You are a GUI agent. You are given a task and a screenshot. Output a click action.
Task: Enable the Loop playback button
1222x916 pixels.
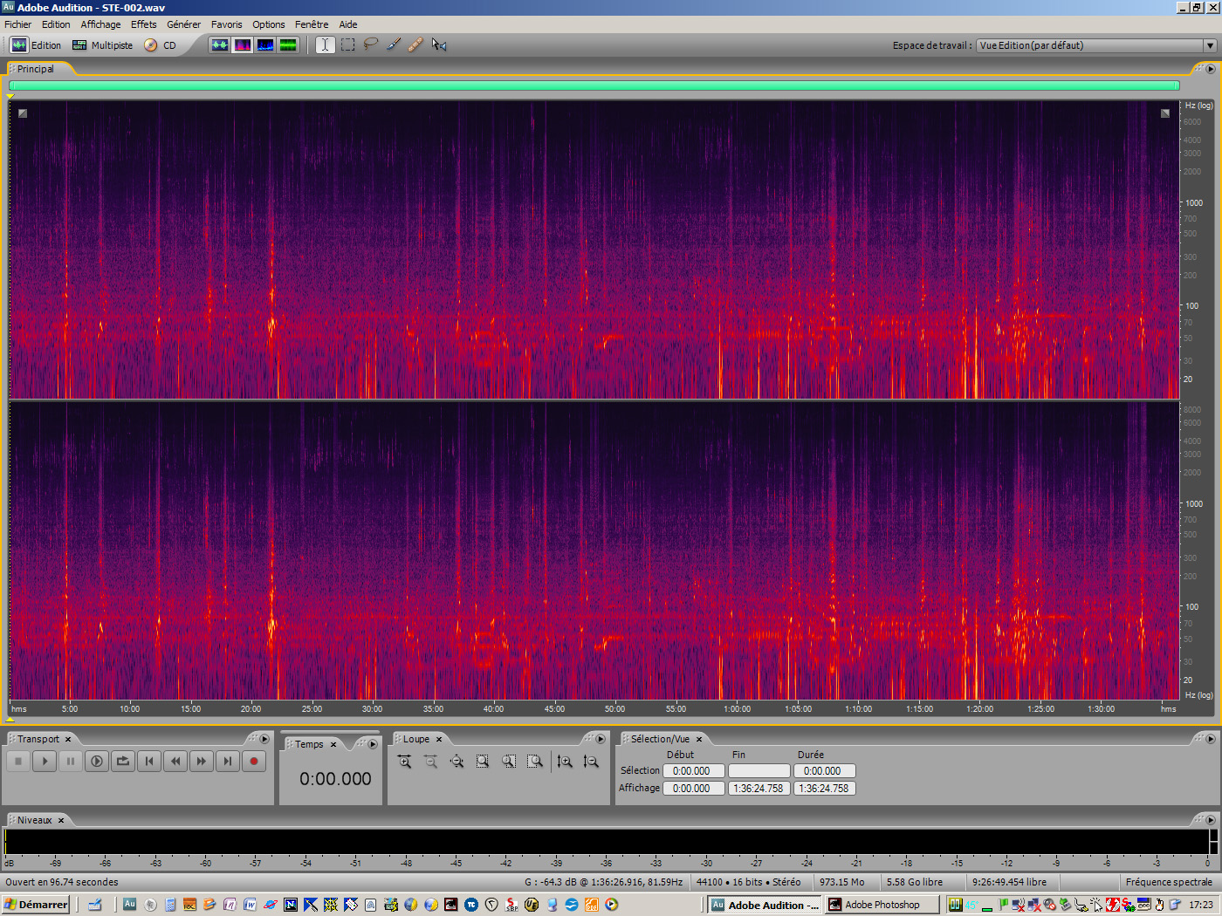pos(123,762)
